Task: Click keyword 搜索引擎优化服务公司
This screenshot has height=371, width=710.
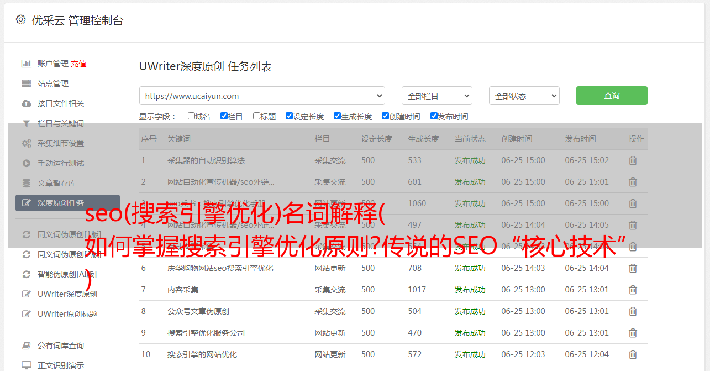Action: [x=206, y=333]
